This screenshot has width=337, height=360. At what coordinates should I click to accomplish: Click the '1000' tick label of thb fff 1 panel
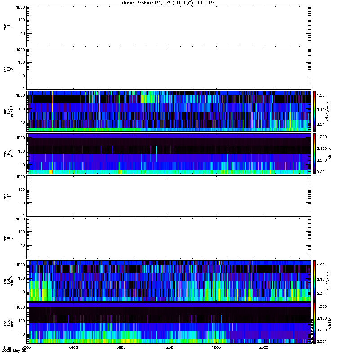20,7
